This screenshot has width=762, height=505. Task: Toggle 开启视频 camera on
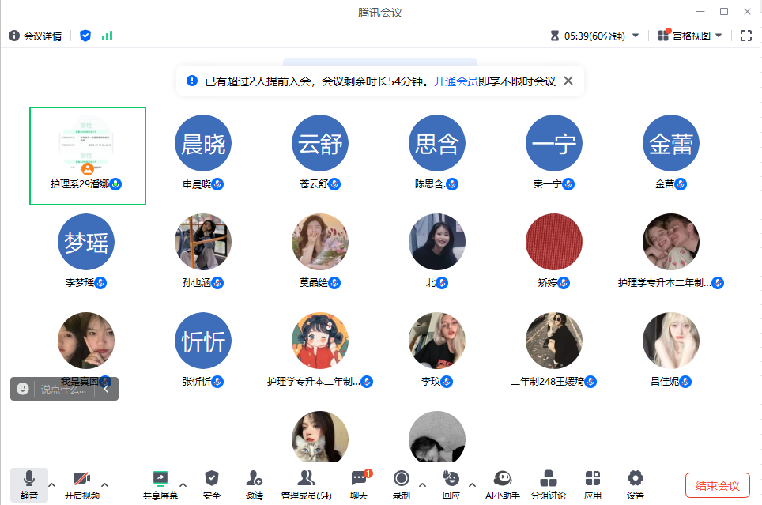tap(81, 483)
